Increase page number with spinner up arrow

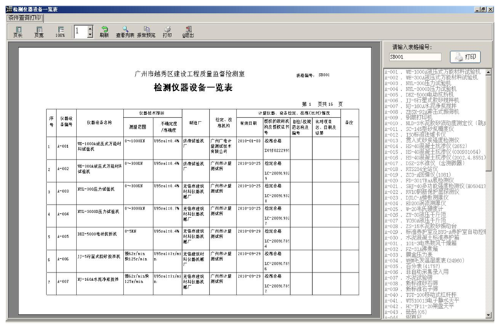pyautogui.click(x=89, y=27)
